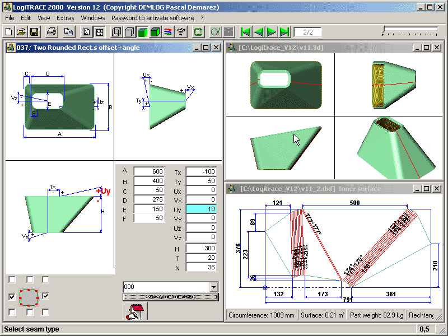Click the Consider inner always button
The height and width of the screenshot is (336, 448).
tap(171, 297)
